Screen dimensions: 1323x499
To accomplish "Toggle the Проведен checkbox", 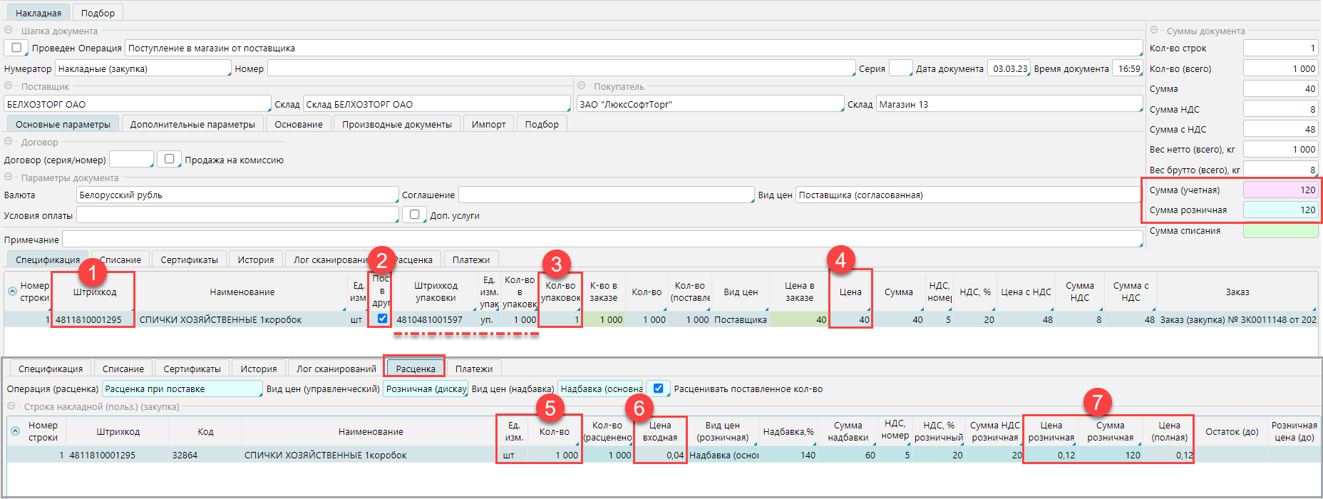I will click(x=16, y=48).
